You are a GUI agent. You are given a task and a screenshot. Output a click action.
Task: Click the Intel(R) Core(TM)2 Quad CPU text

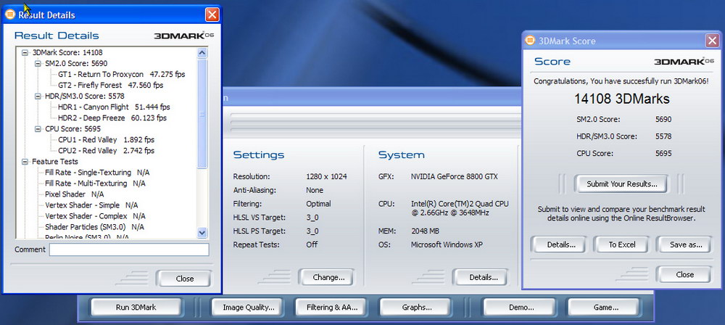460,204
